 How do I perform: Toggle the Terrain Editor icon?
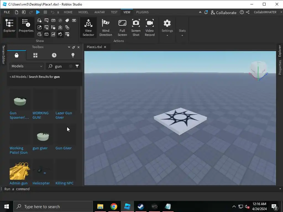pyautogui.click(x=60, y=34)
